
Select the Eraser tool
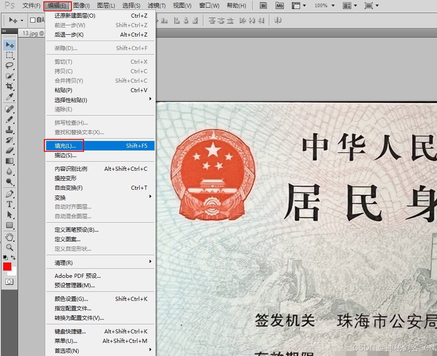9,150
